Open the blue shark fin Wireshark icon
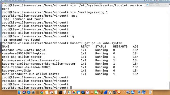This screenshot has width=170, height=95. (105, 92)
